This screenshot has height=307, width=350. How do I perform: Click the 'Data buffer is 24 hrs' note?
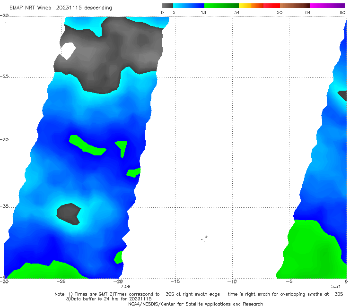tap(109, 299)
